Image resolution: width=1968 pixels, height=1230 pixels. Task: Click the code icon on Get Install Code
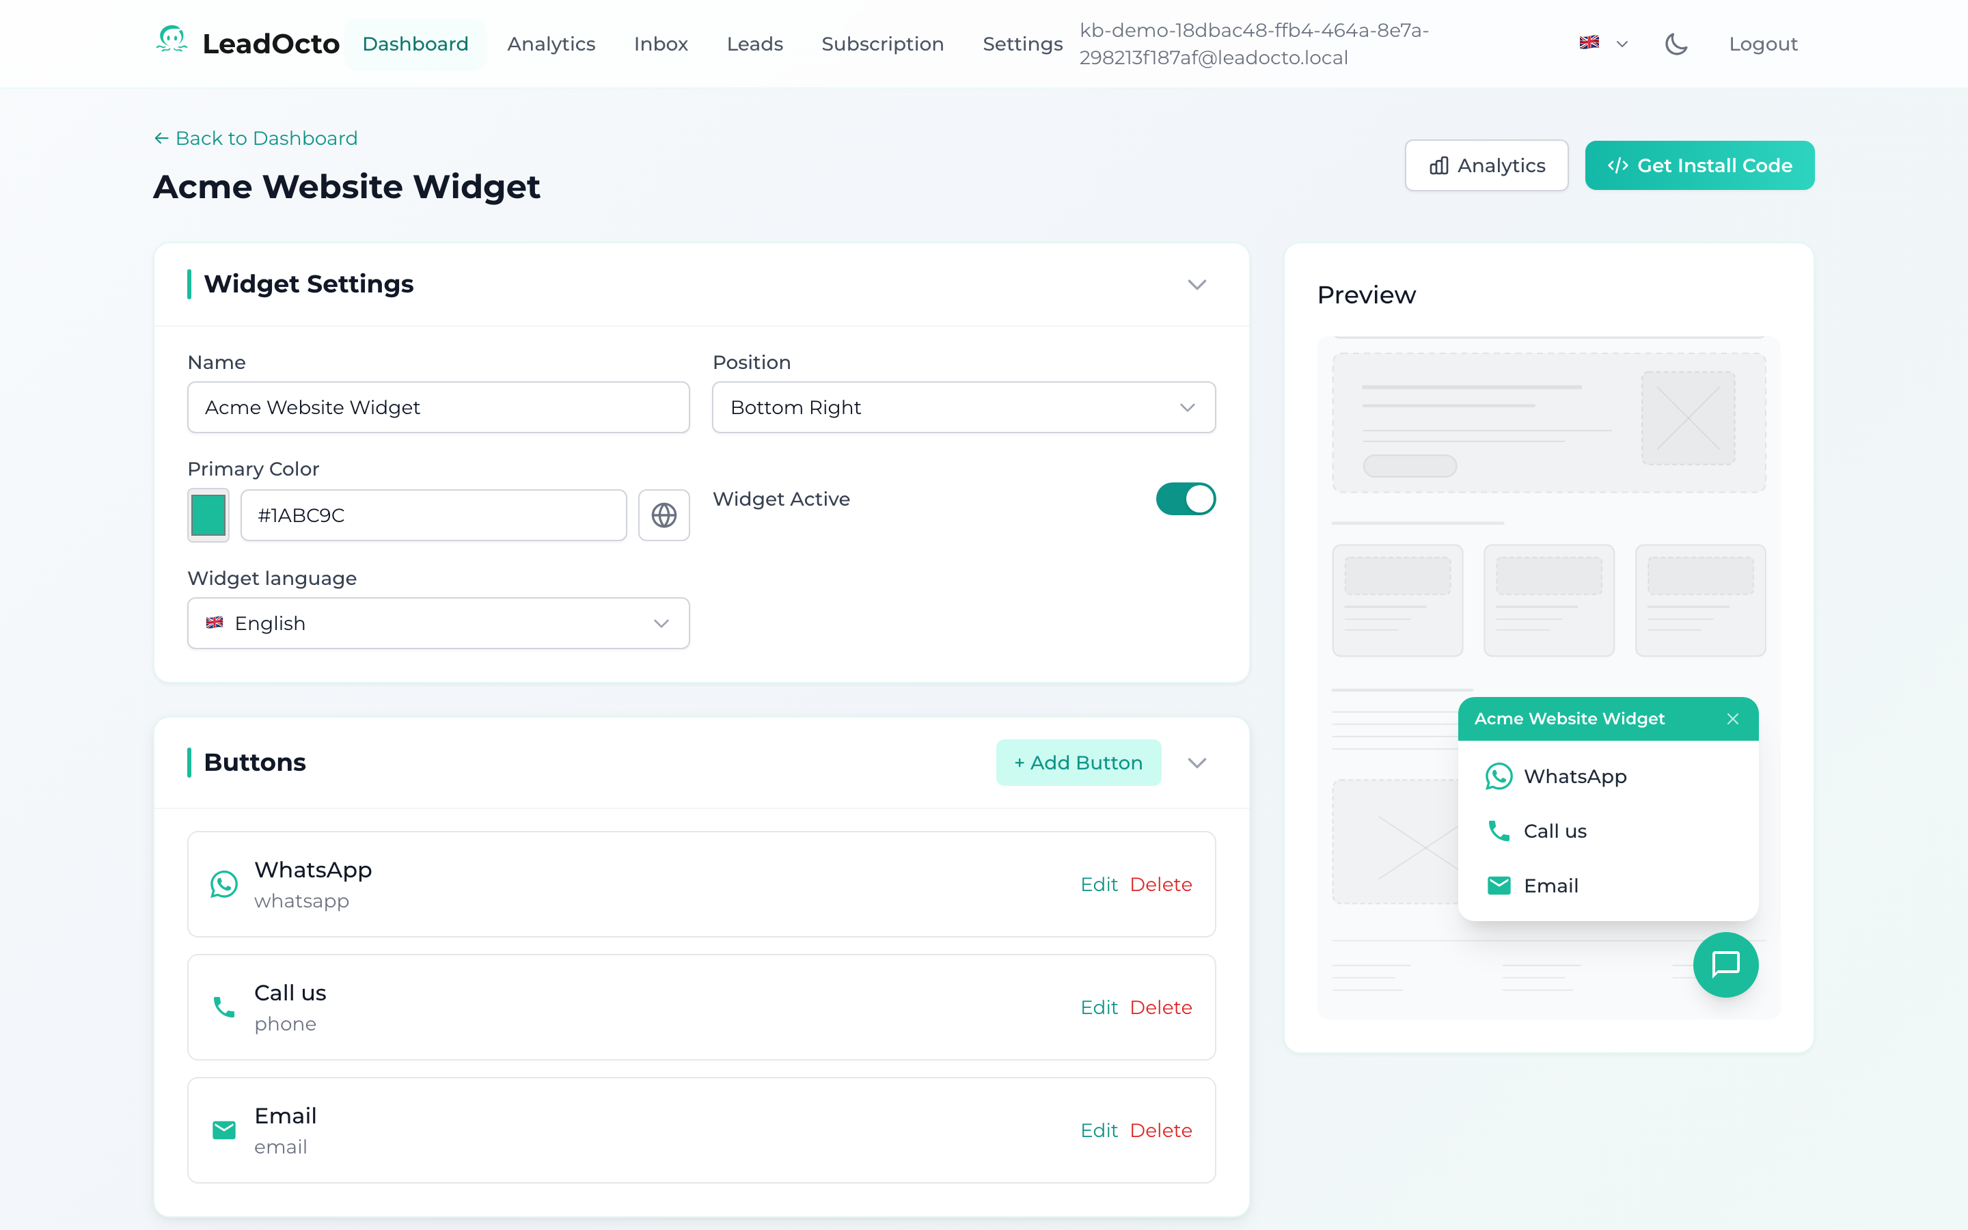pyautogui.click(x=1618, y=165)
